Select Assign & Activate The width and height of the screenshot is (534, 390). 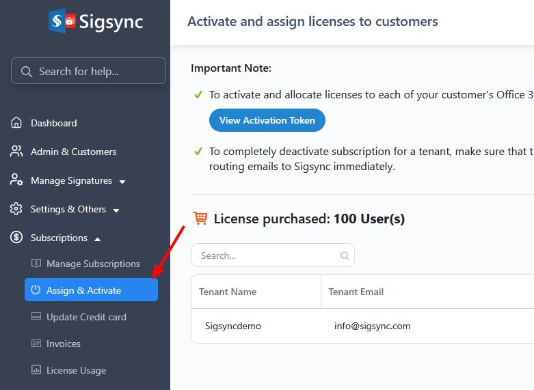(91, 290)
